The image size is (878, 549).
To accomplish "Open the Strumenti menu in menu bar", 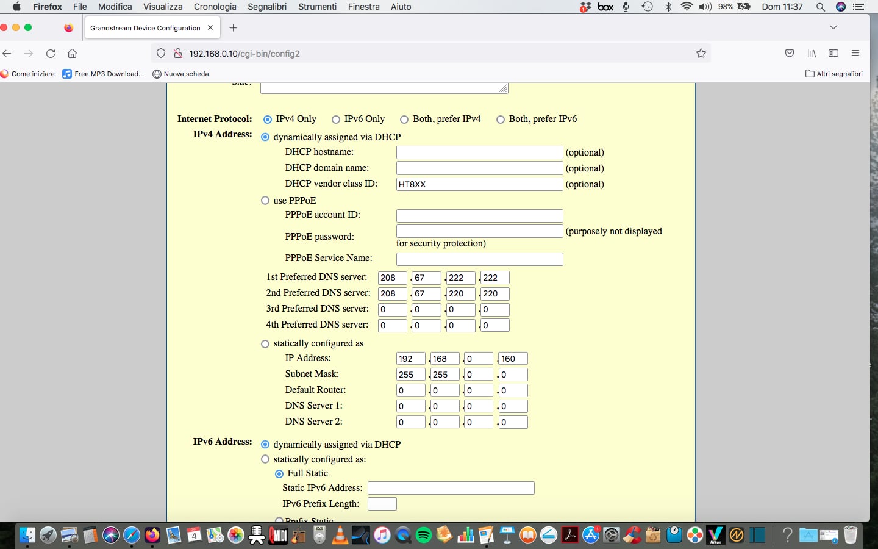I will pyautogui.click(x=317, y=7).
